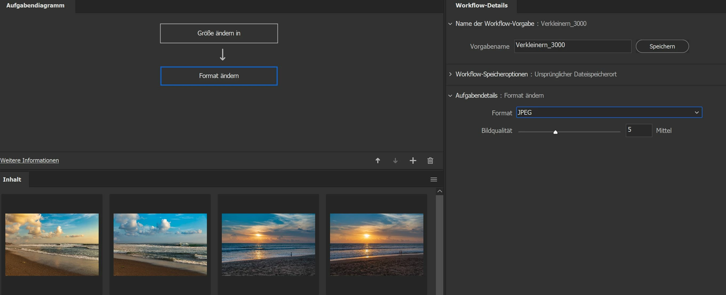Select the Größe ändern in task box
The image size is (726, 295).
coord(219,33)
